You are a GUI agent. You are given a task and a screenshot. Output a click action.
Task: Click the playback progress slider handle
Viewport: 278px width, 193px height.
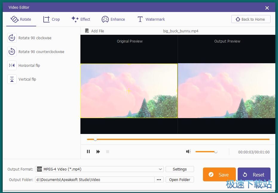click(95, 139)
